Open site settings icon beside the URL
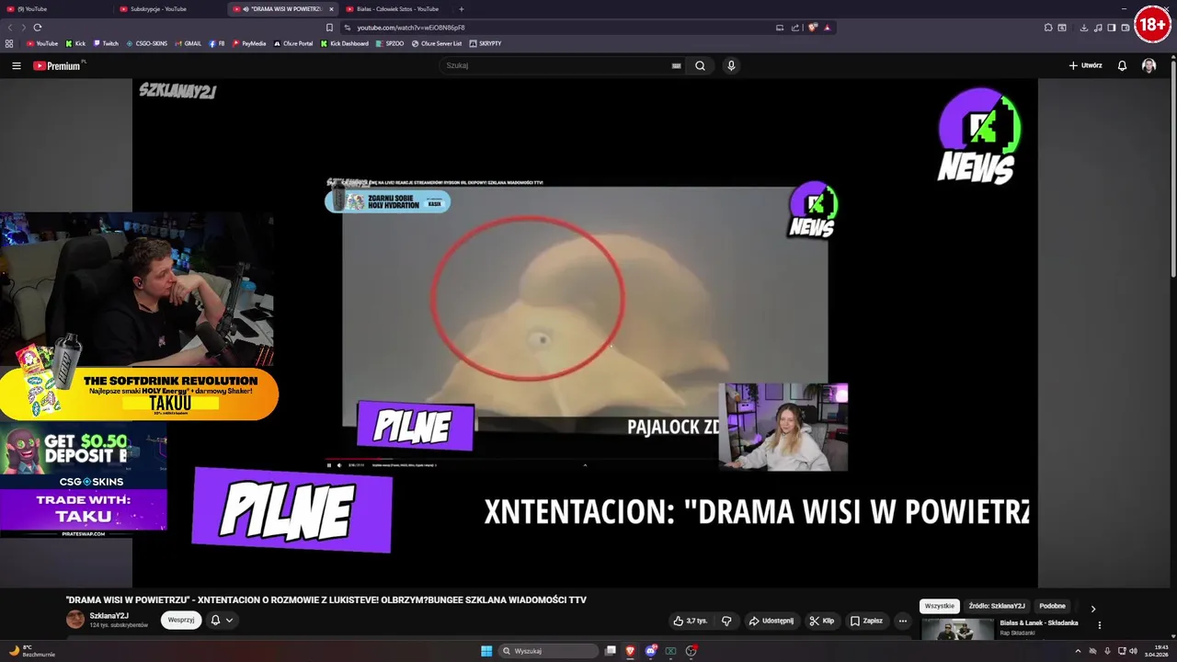 coord(347,28)
